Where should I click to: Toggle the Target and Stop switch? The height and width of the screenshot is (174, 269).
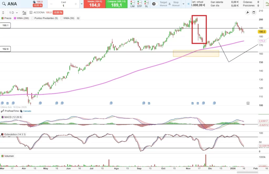(x=155, y=4)
